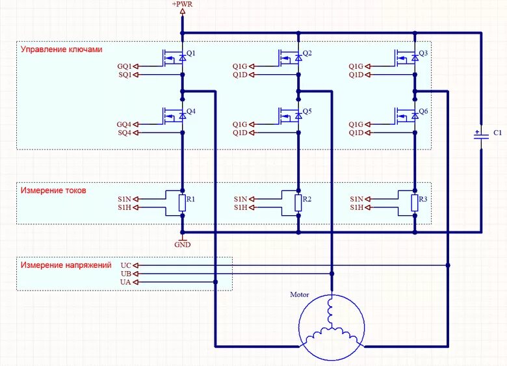Click the 'UC' net label text
The image size is (507, 366).
126,265
